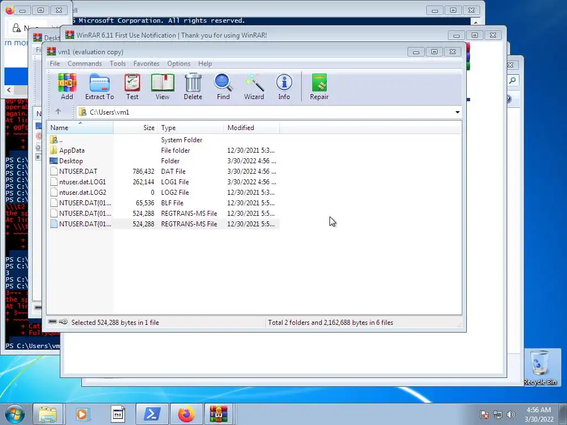Click the Extract To toolbar icon
This screenshot has width=567, height=425.
click(100, 86)
